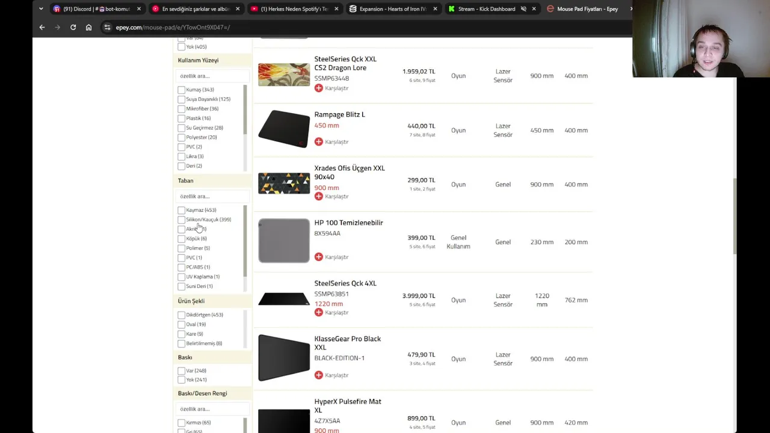
Task: Enable Silikon/Kauçuk (399) base filter
Action: [181, 220]
